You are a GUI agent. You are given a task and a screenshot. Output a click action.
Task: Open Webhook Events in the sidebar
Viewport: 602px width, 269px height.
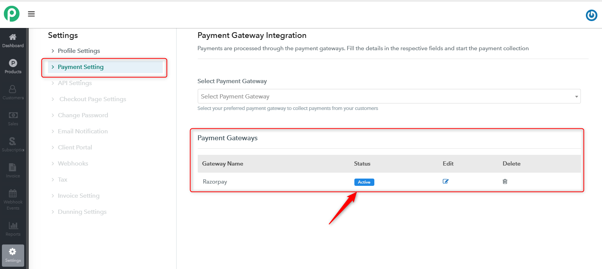coord(13,199)
